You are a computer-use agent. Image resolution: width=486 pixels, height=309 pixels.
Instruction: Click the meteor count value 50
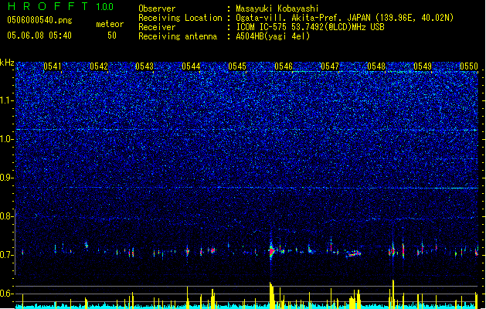pos(112,36)
